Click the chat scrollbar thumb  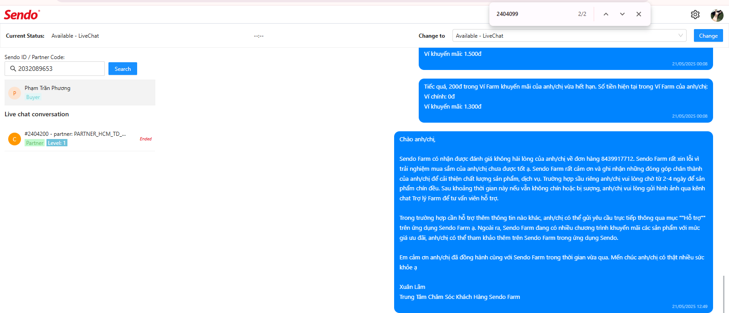tap(723, 294)
